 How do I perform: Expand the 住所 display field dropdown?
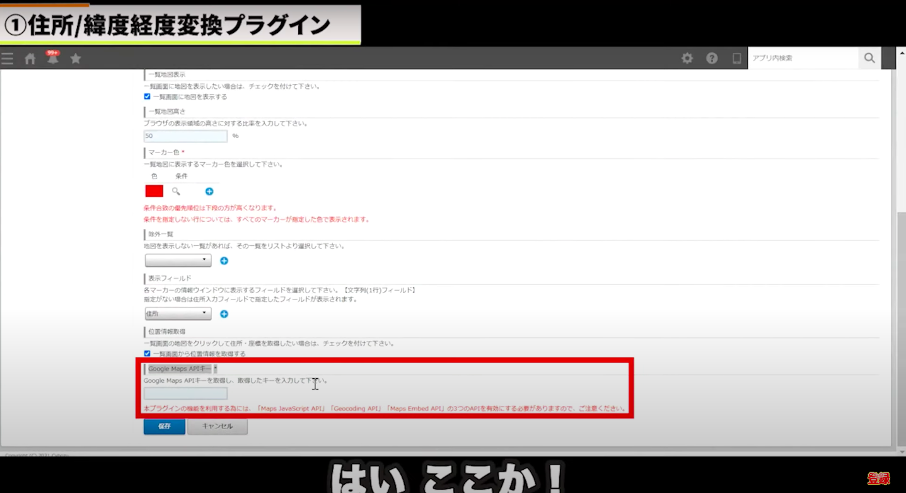178,314
